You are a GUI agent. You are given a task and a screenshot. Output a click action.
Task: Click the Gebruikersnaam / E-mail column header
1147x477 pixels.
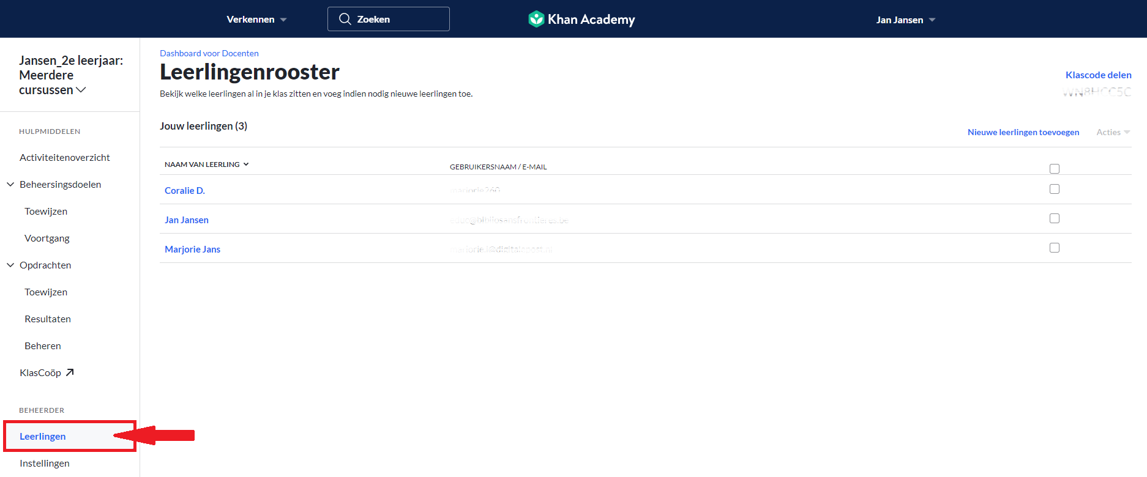(498, 167)
